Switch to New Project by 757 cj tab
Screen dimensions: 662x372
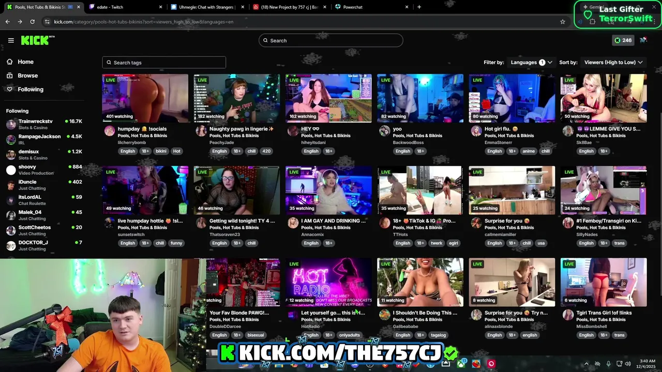point(289,7)
